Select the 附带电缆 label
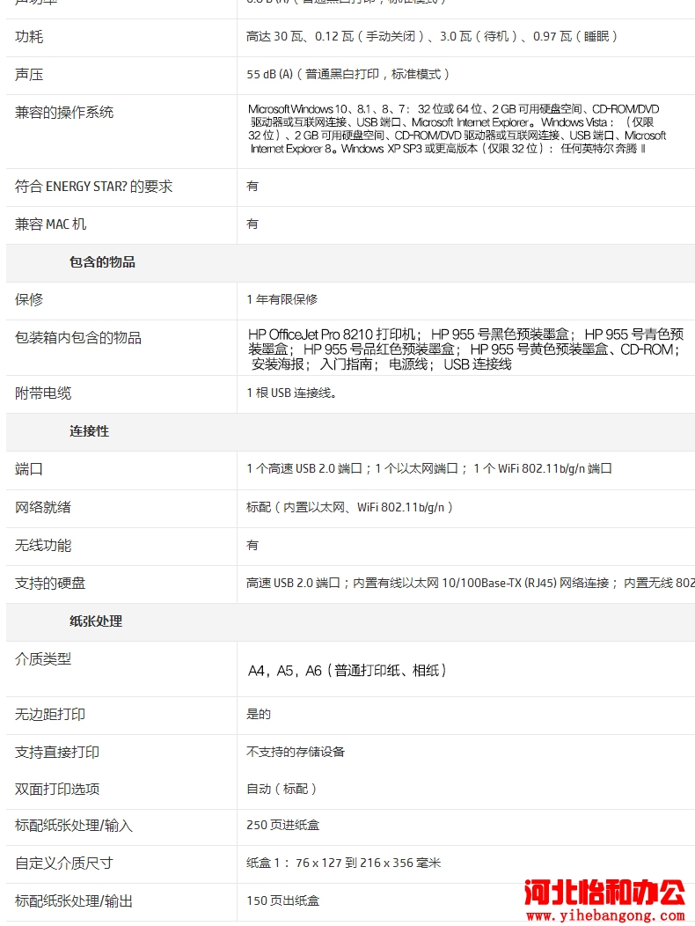The width and height of the screenshot is (695, 926). pyautogui.click(x=43, y=393)
